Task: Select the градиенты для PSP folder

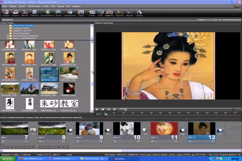Action: [x=22, y=31]
